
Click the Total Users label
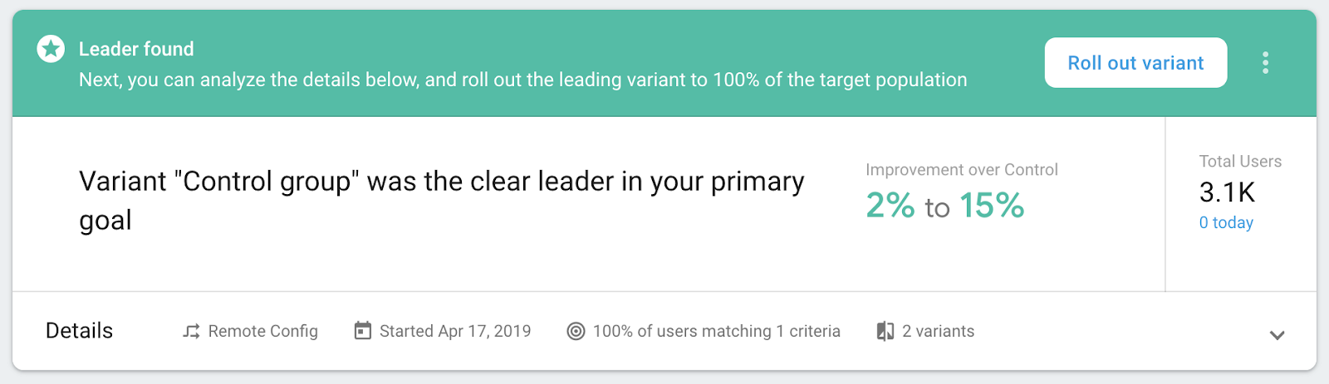(x=1240, y=162)
